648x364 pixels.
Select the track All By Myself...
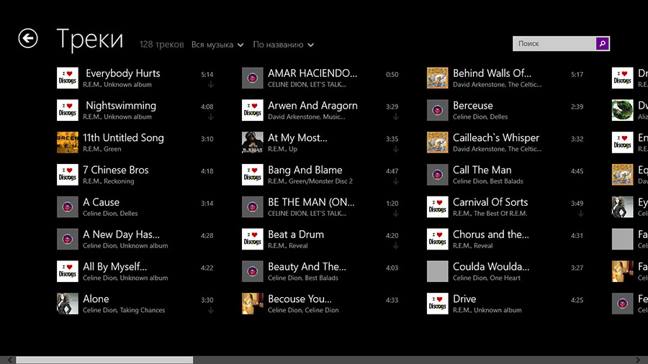[136, 271]
